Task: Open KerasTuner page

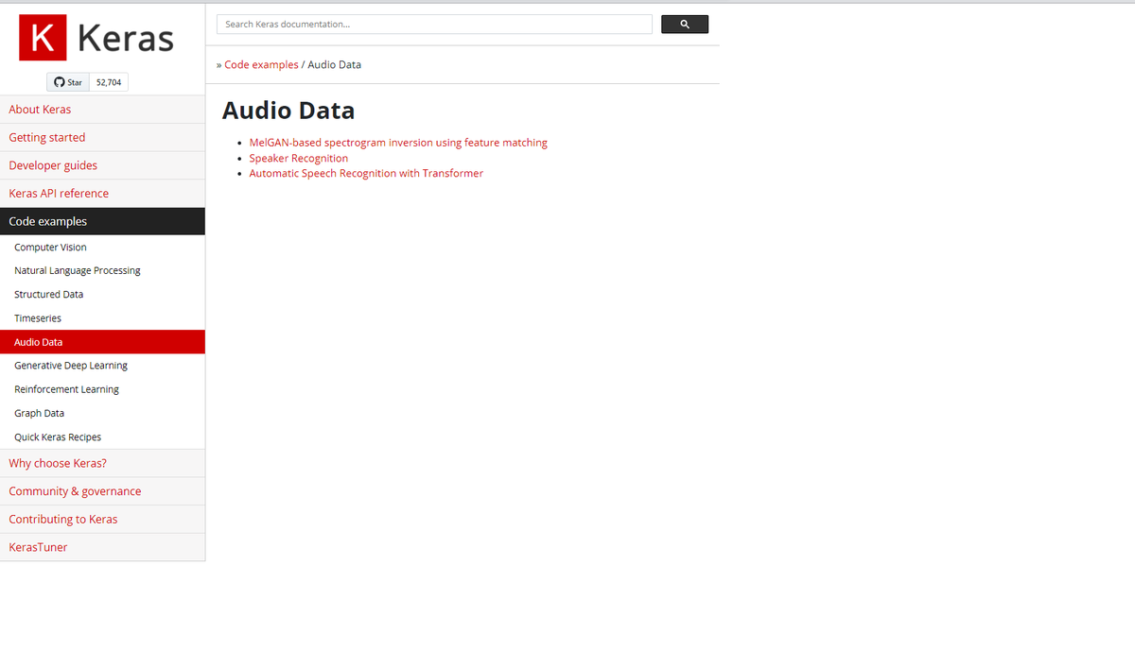Action: coord(102,547)
